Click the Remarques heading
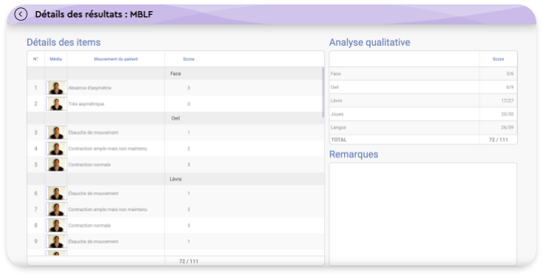This screenshot has width=543, height=276. (354, 154)
